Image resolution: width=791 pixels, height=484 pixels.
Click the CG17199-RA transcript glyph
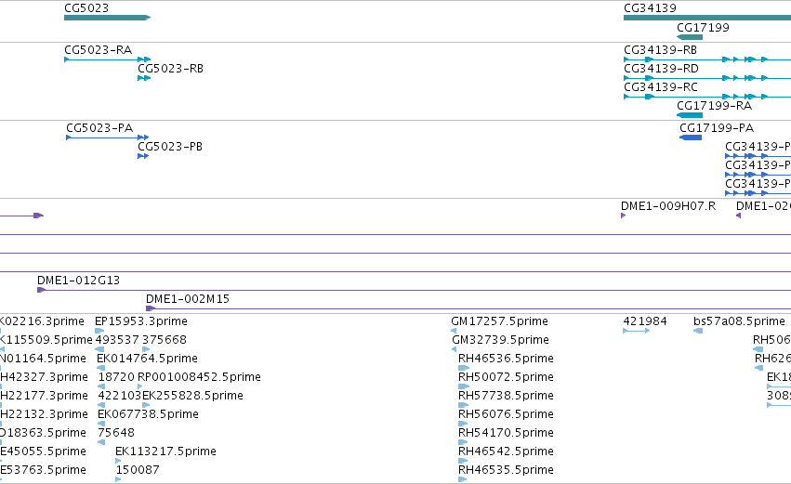[689, 115]
